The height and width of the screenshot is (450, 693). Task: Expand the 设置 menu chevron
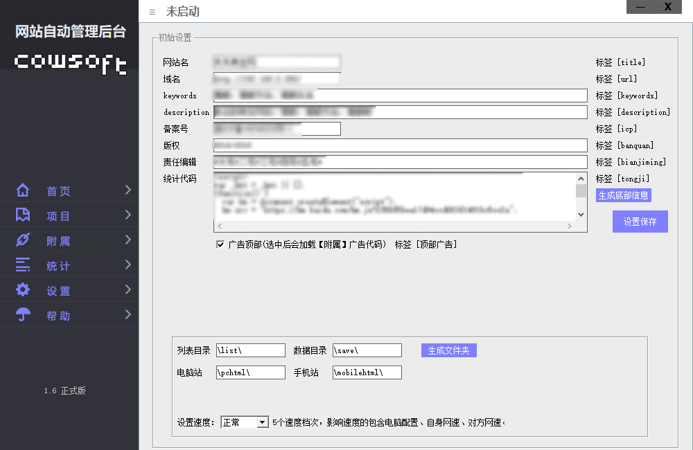click(x=128, y=290)
